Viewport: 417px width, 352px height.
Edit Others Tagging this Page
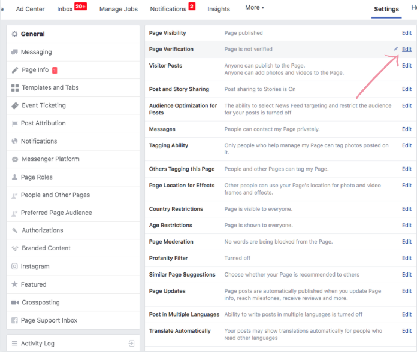(407, 169)
